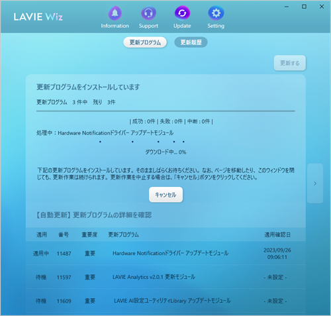The image size is (331, 316).
Task: Click the 処理中 Hardware Notification status line
Action: point(105,133)
